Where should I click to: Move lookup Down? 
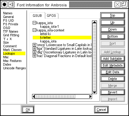(x=112, y=29)
